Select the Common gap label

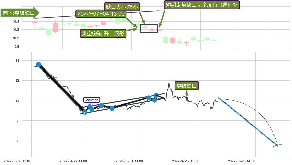[x=91, y=100]
